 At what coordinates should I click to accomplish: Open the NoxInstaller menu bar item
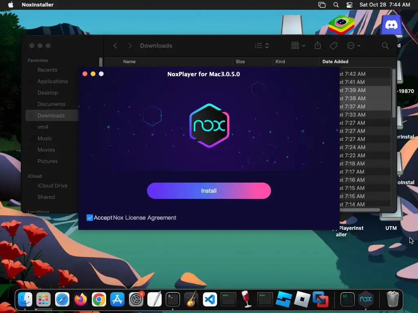(38, 4)
